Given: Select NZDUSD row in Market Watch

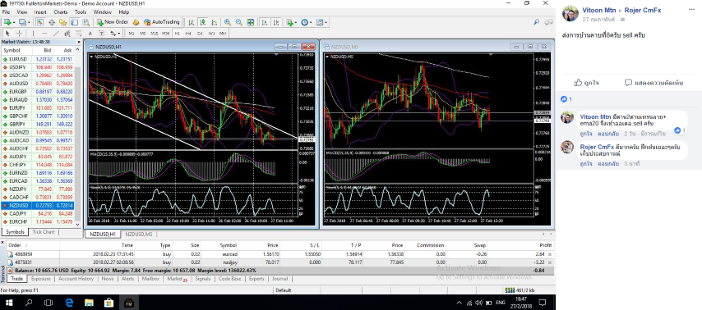Looking at the screenshot, I should [37, 206].
